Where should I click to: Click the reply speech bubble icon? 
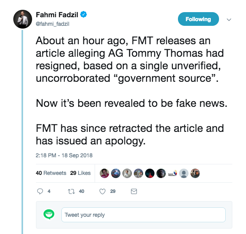tap(40, 192)
